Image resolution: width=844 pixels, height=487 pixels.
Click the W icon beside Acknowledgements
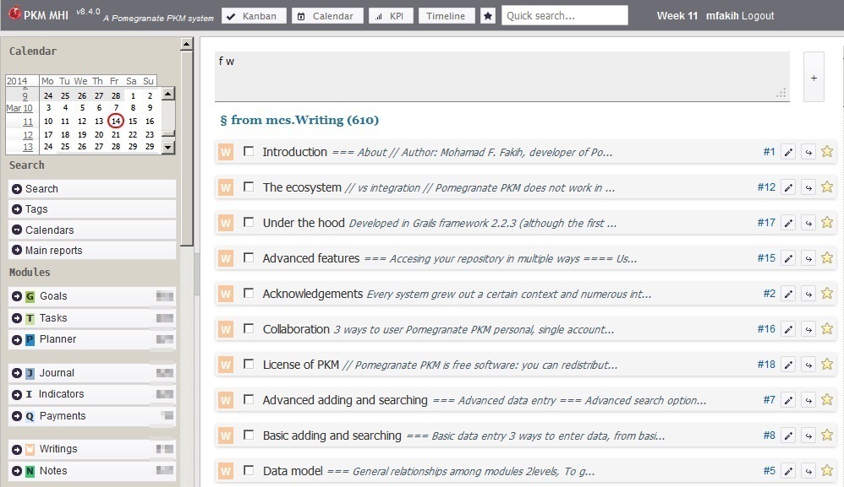point(226,294)
